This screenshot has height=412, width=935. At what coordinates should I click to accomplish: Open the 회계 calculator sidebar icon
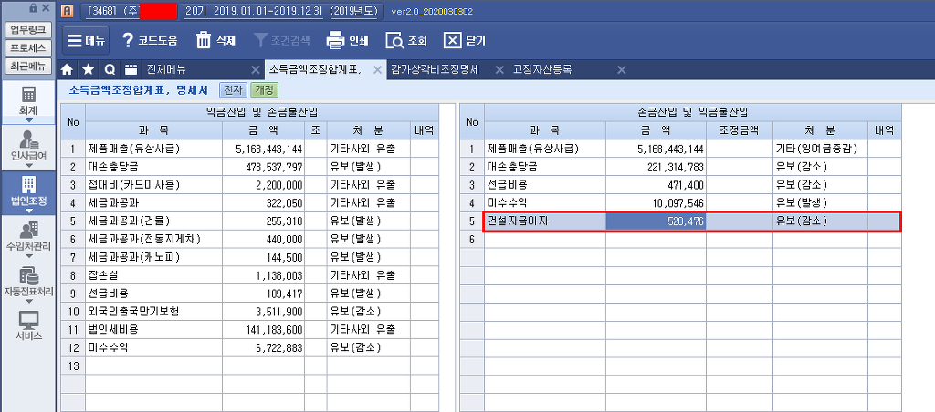[28, 95]
